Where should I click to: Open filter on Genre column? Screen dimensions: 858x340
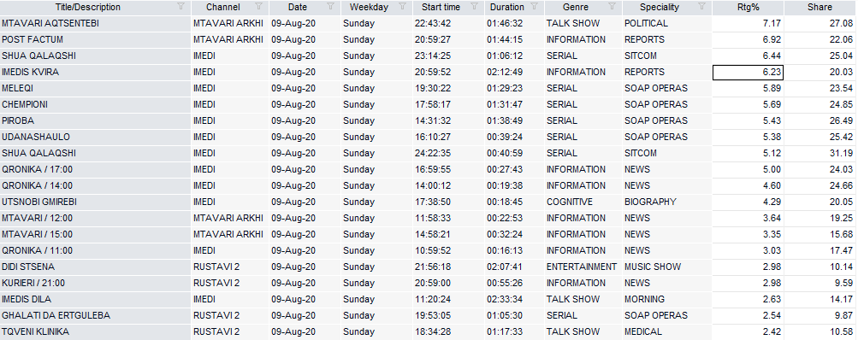click(612, 7)
